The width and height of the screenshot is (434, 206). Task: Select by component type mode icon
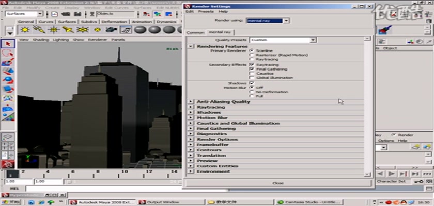tap(168, 14)
